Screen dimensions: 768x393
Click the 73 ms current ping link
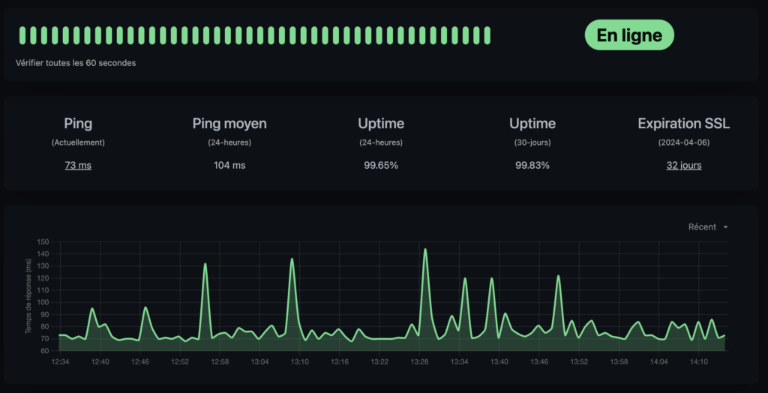[x=78, y=166]
